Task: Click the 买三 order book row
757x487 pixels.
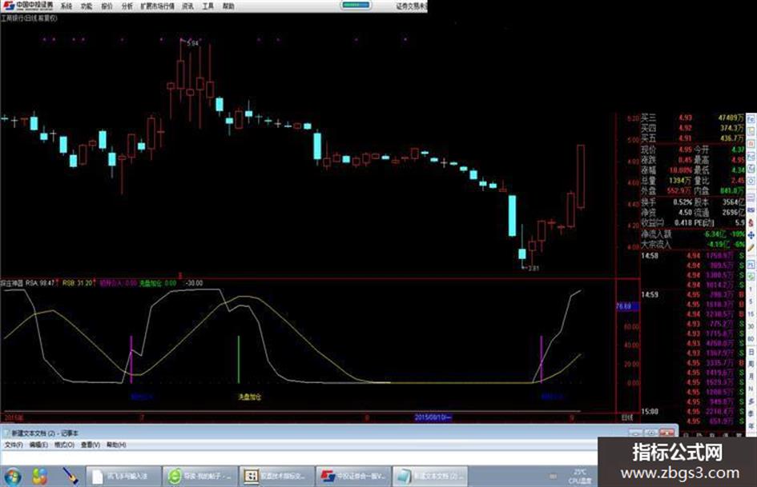Action: point(692,118)
